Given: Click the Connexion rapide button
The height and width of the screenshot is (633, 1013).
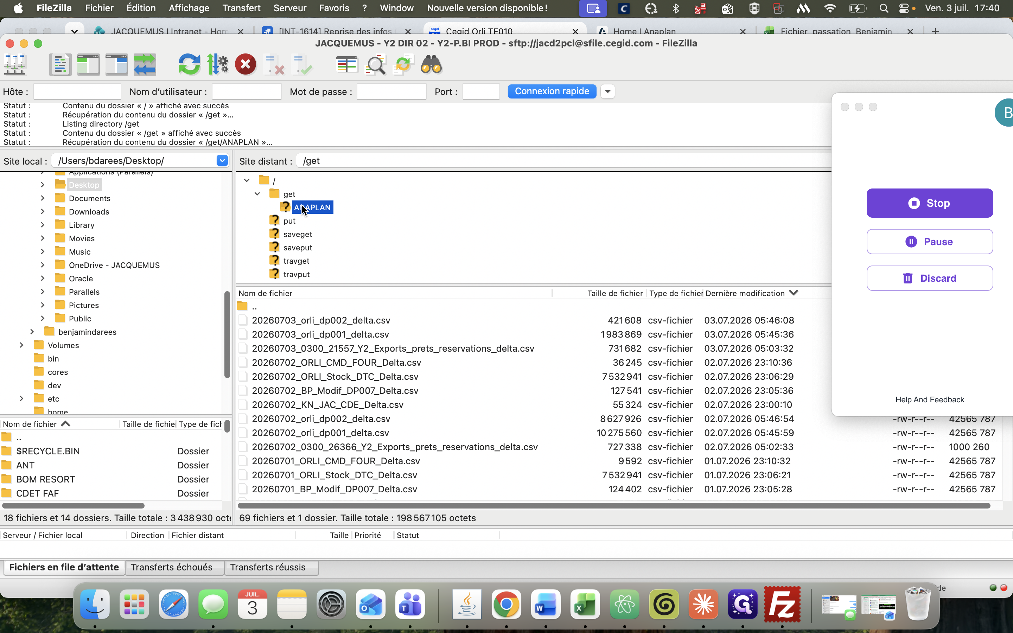Looking at the screenshot, I should pos(552,91).
